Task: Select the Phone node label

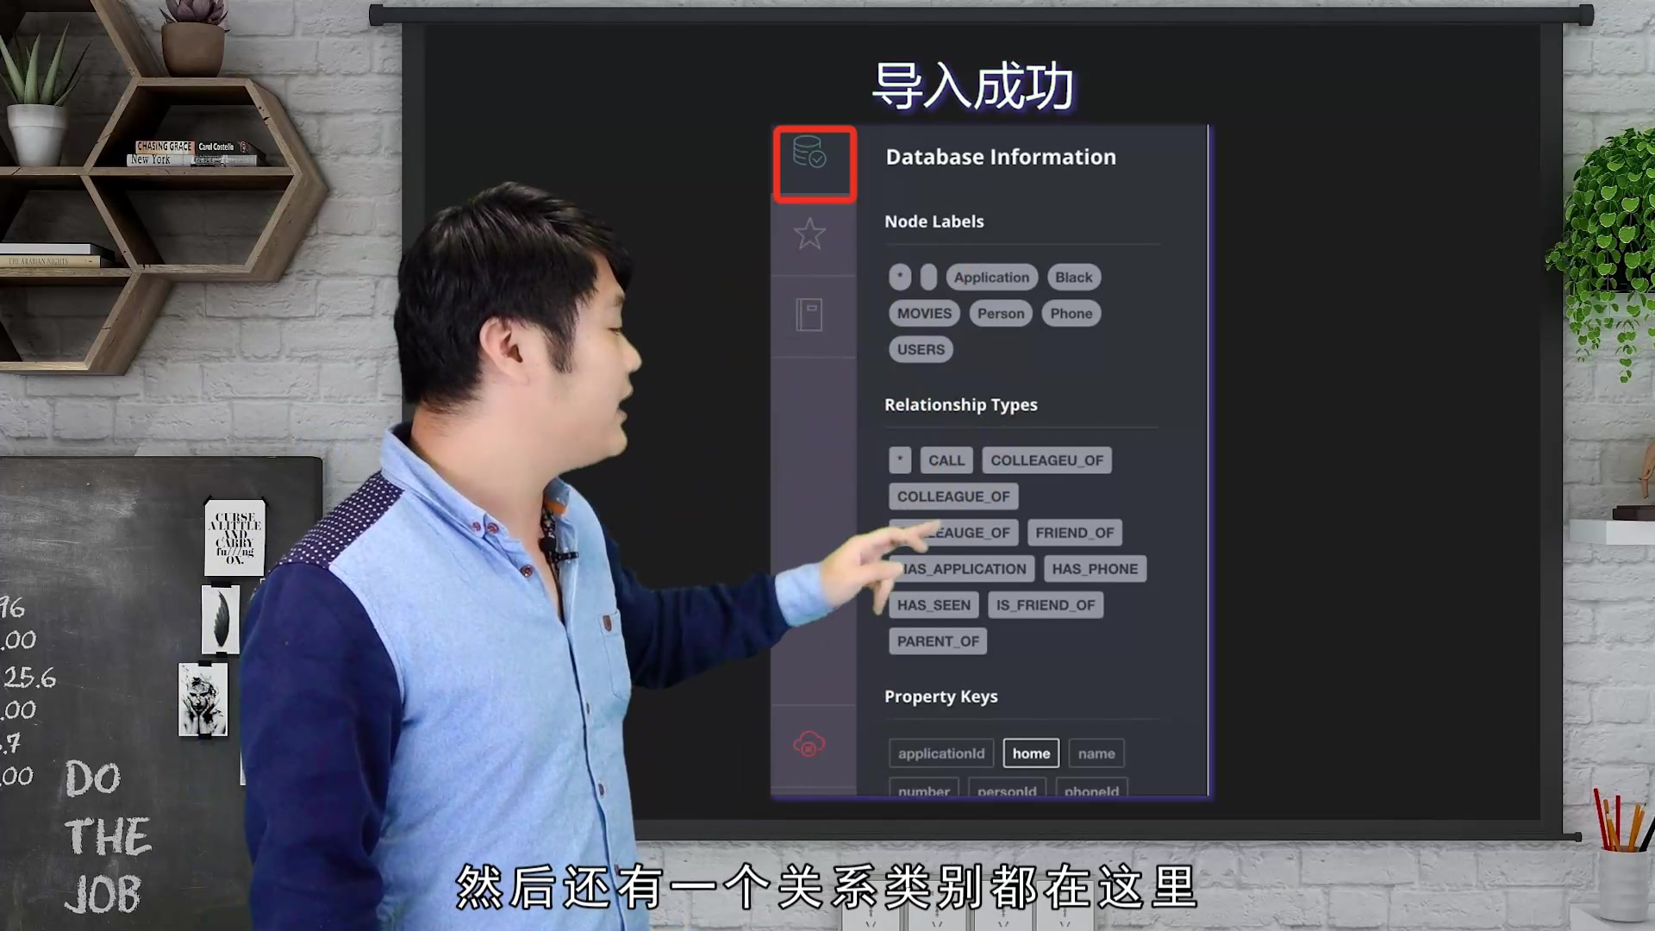Action: [x=1071, y=313]
